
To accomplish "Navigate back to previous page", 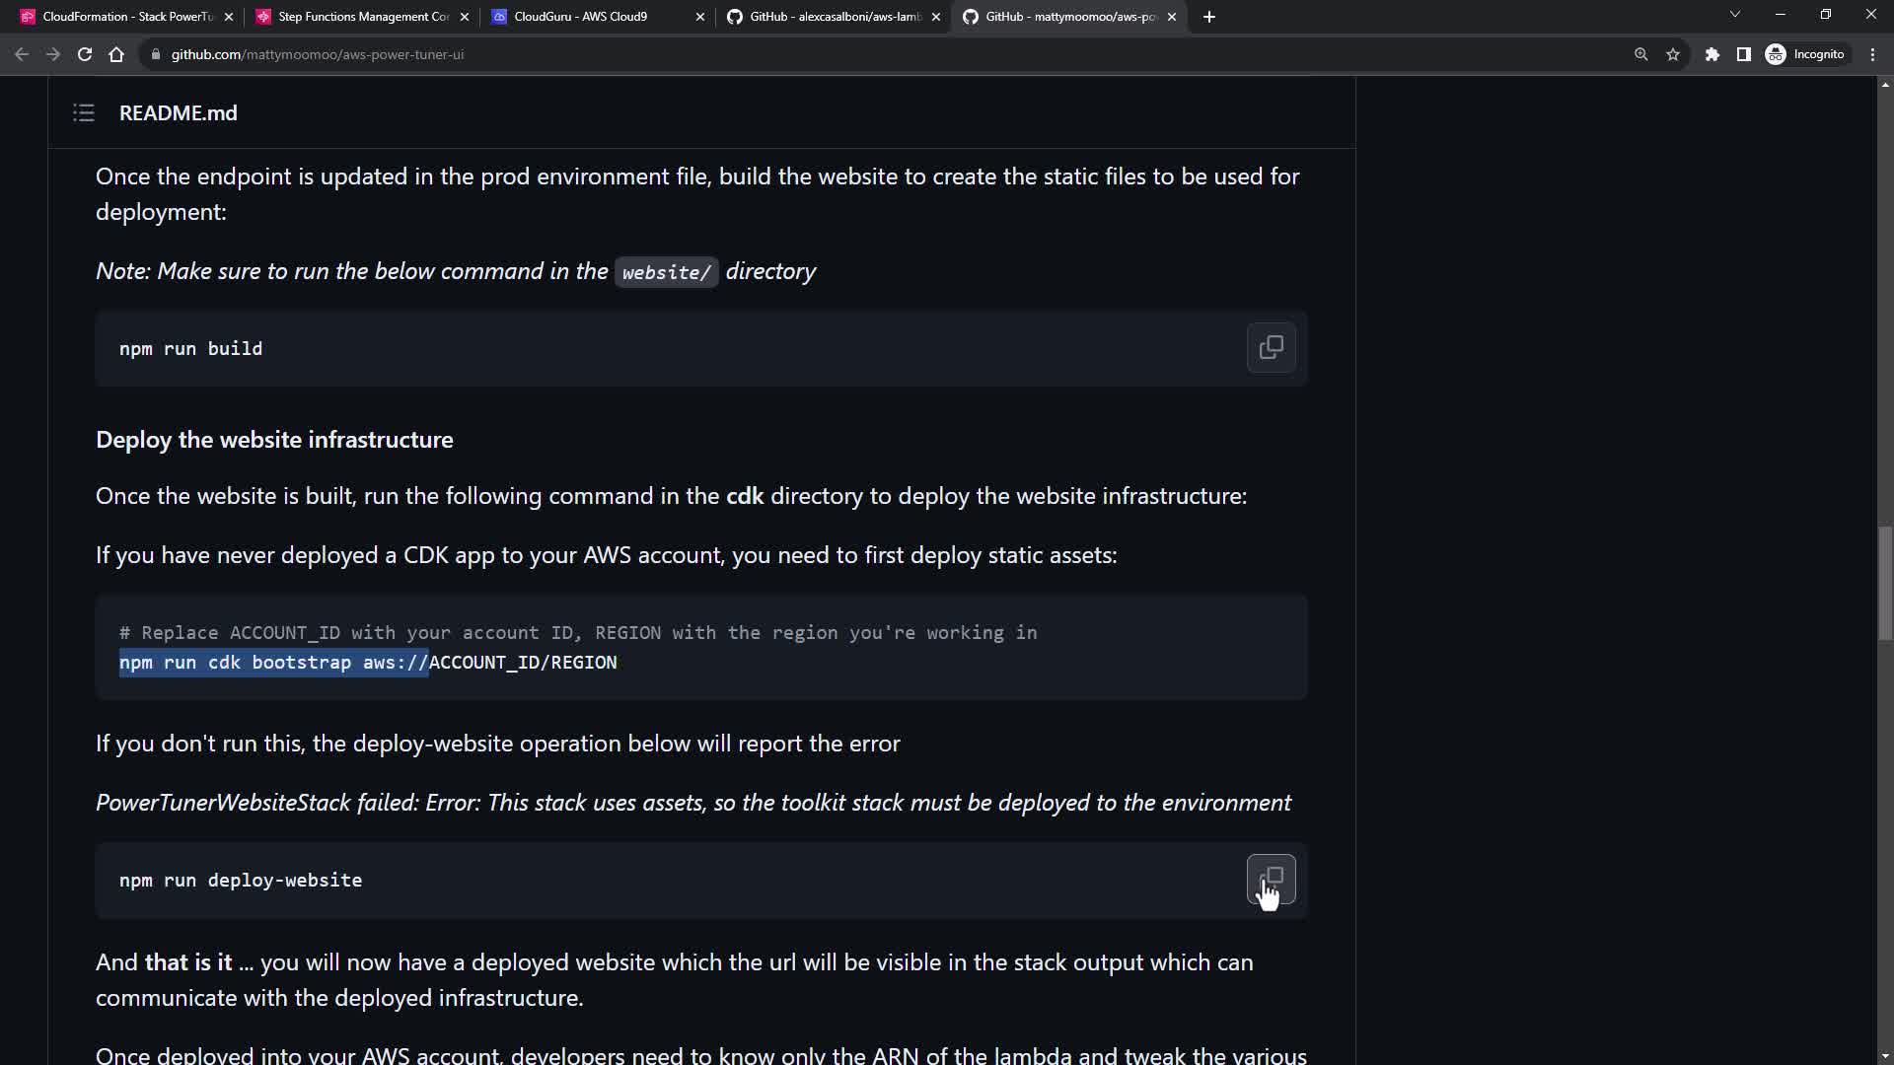I will pos(22,54).
